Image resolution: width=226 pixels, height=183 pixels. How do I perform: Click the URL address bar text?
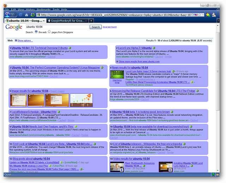coord(115,15)
